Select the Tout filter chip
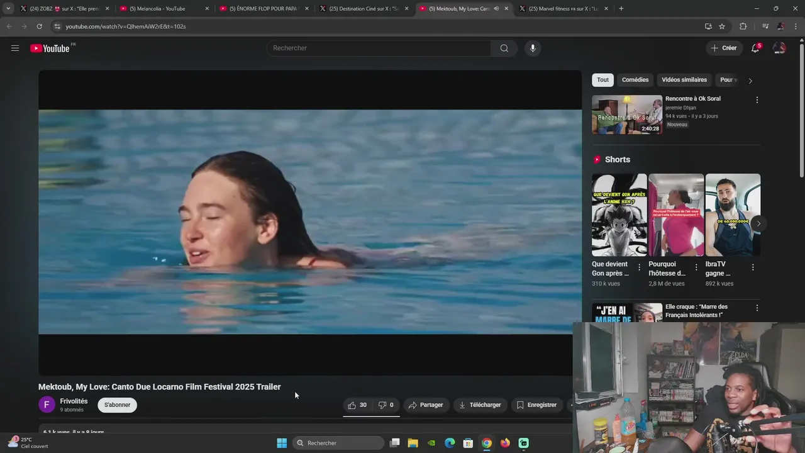Screen dimensions: 805x453 pyautogui.click(x=602, y=80)
